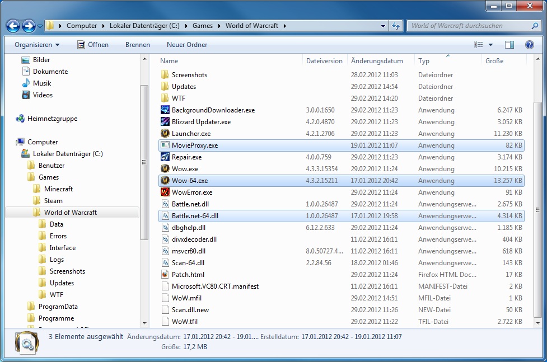Select Logs subfolder in the tree
This screenshot has width=547, height=362.
52,260
